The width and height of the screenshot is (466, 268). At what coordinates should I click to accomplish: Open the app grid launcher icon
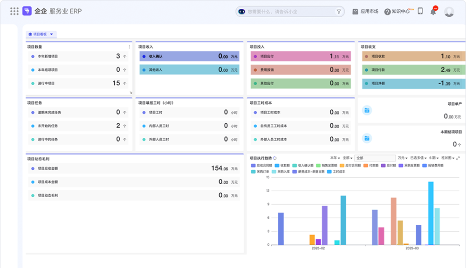(14, 11)
